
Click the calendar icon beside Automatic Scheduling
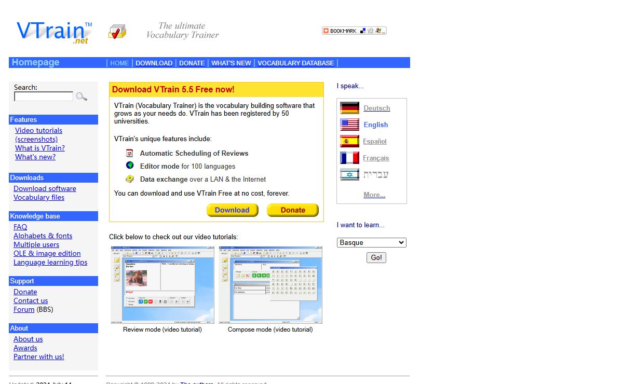click(130, 153)
